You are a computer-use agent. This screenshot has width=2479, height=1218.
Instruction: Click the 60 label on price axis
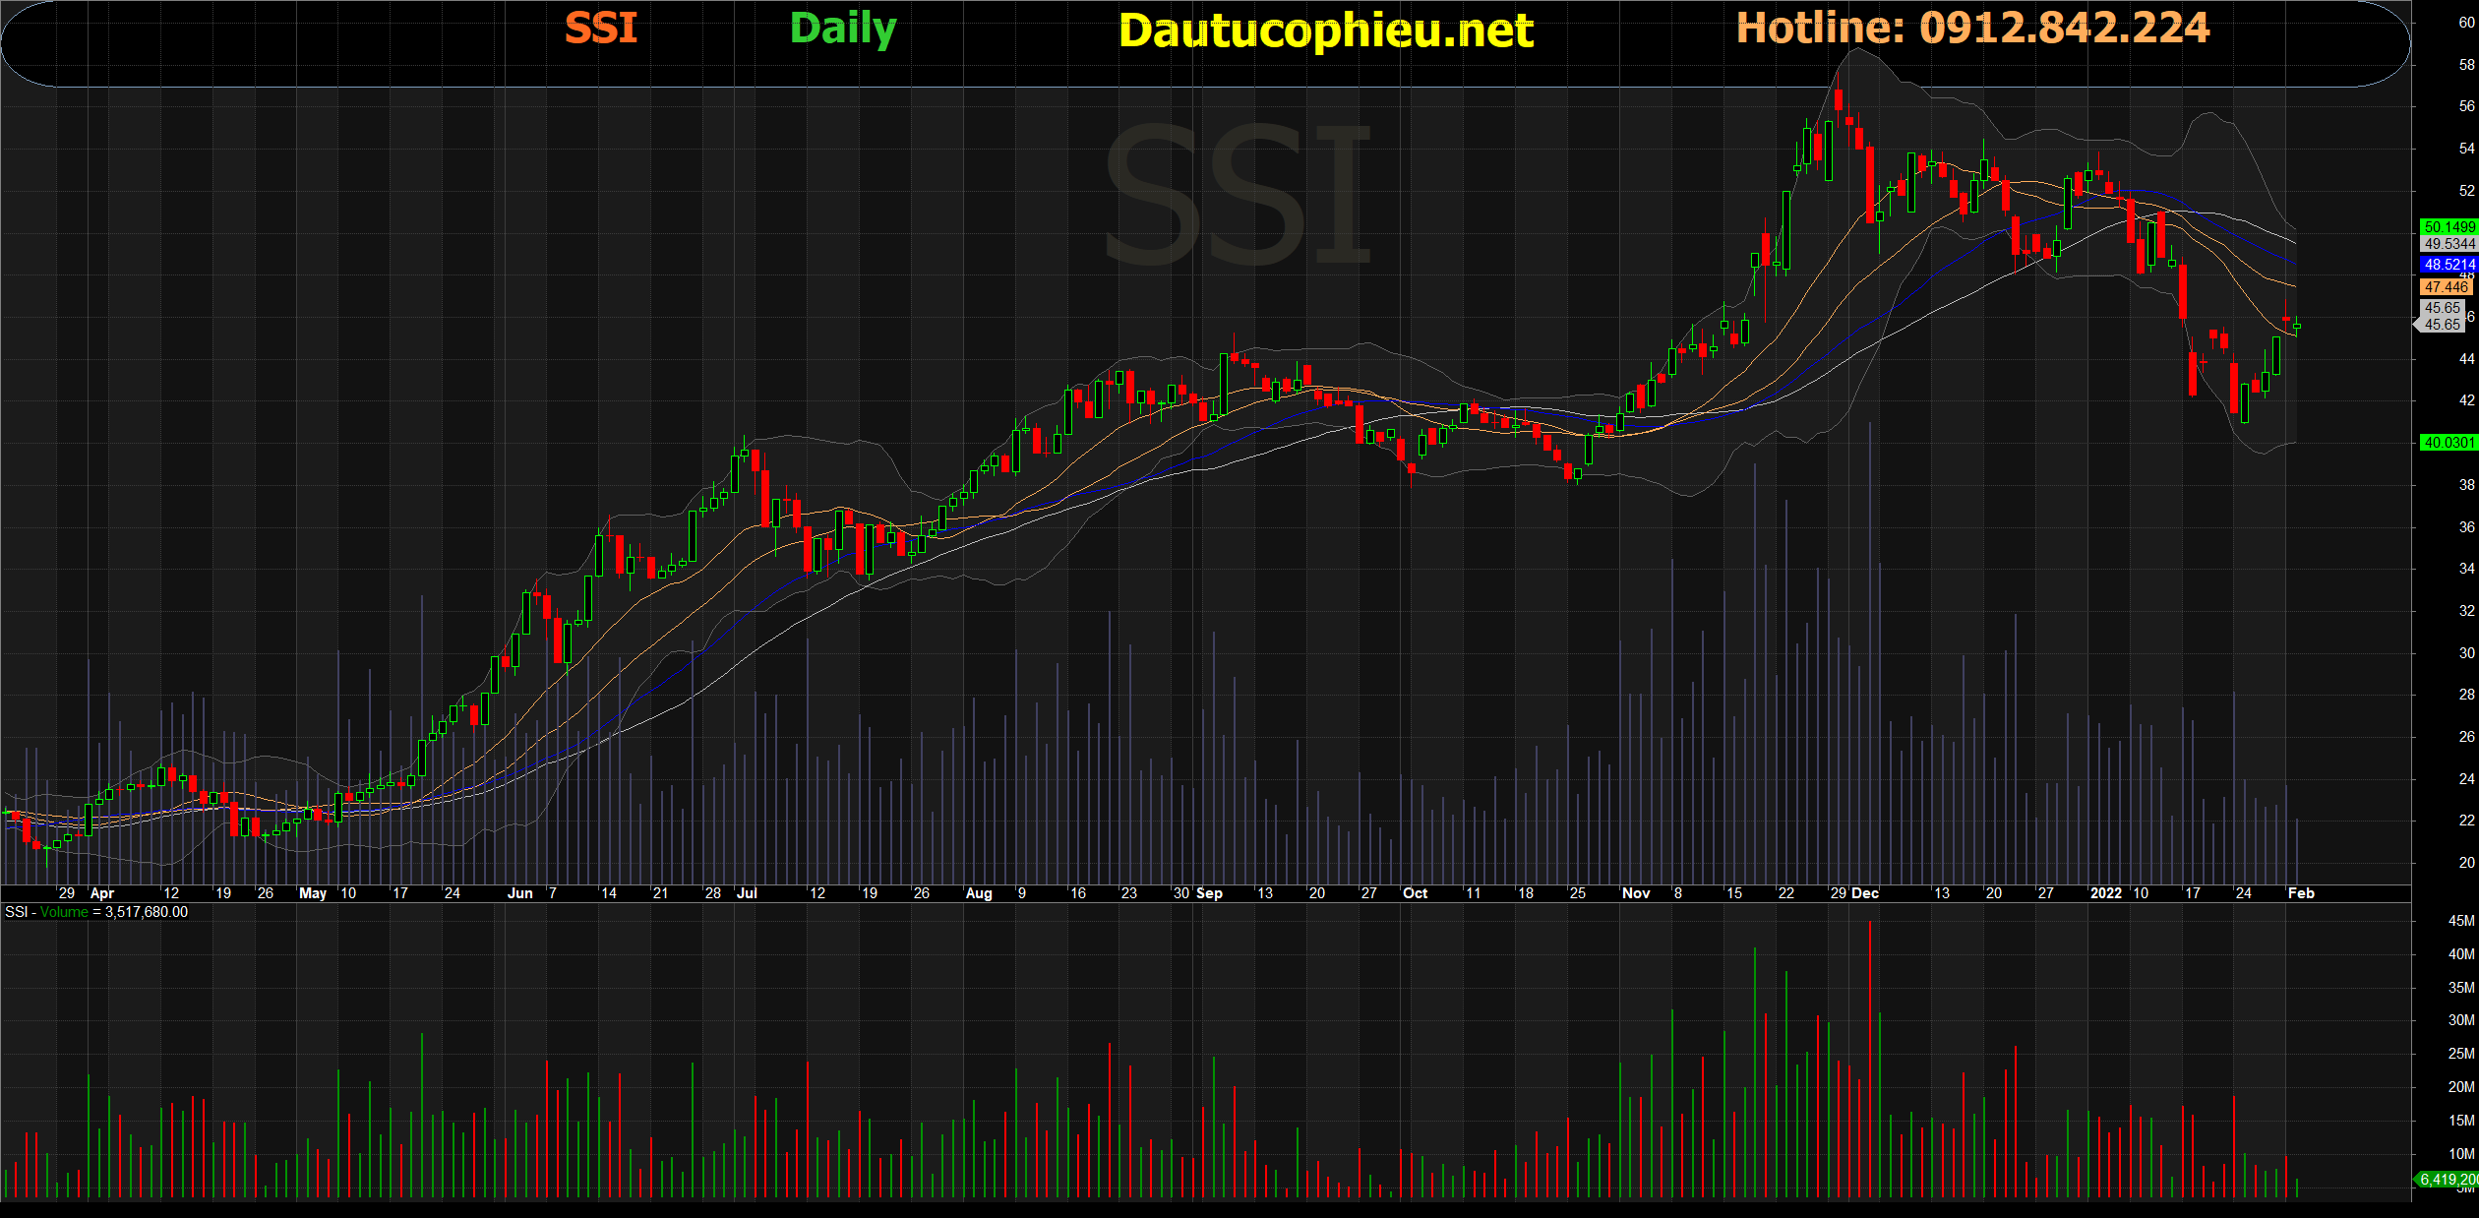[x=2466, y=23]
